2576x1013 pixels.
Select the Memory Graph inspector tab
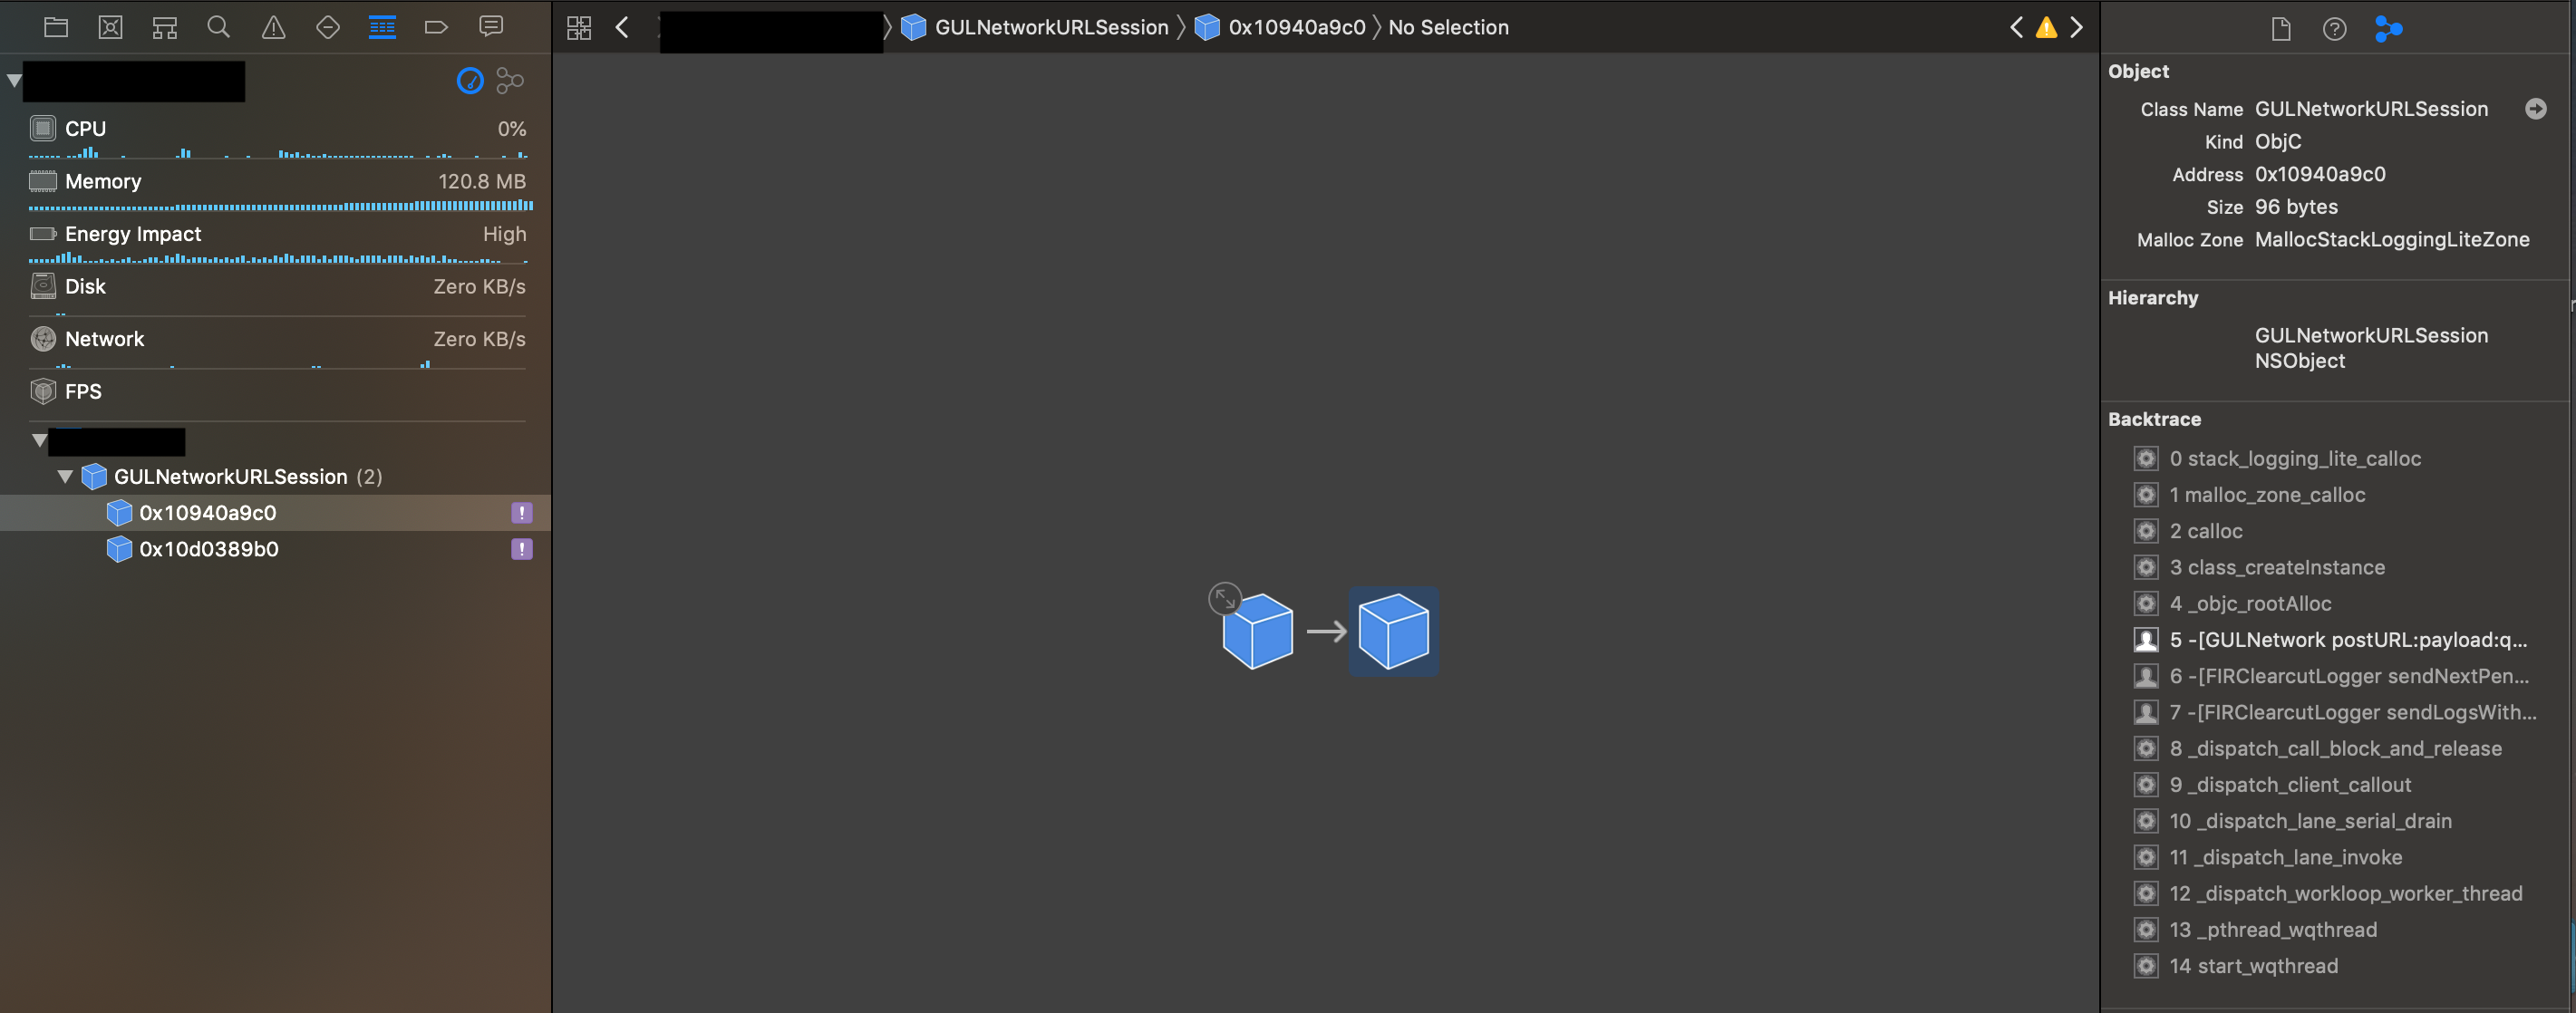click(2388, 29)
